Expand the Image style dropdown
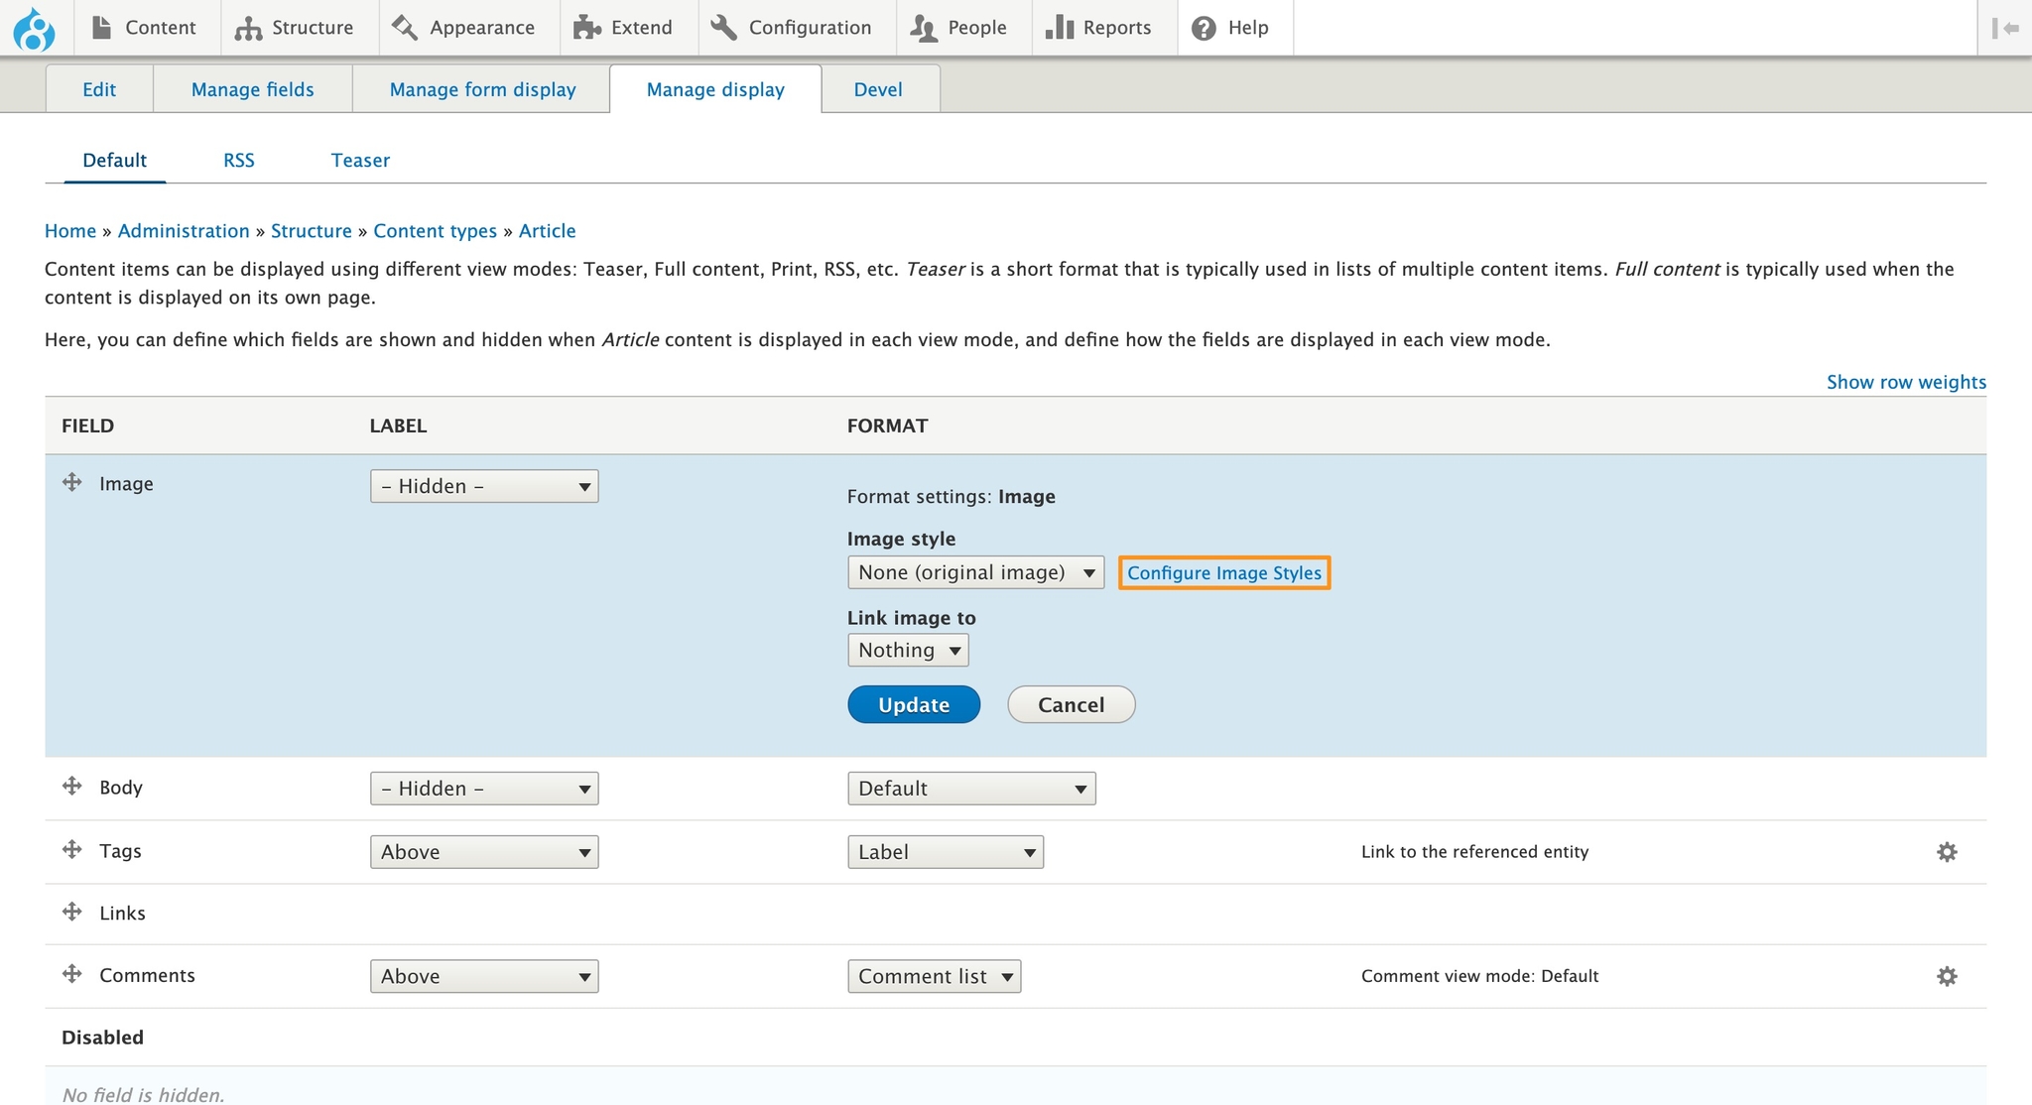2032x1105 pixels. tap(975, 572)
